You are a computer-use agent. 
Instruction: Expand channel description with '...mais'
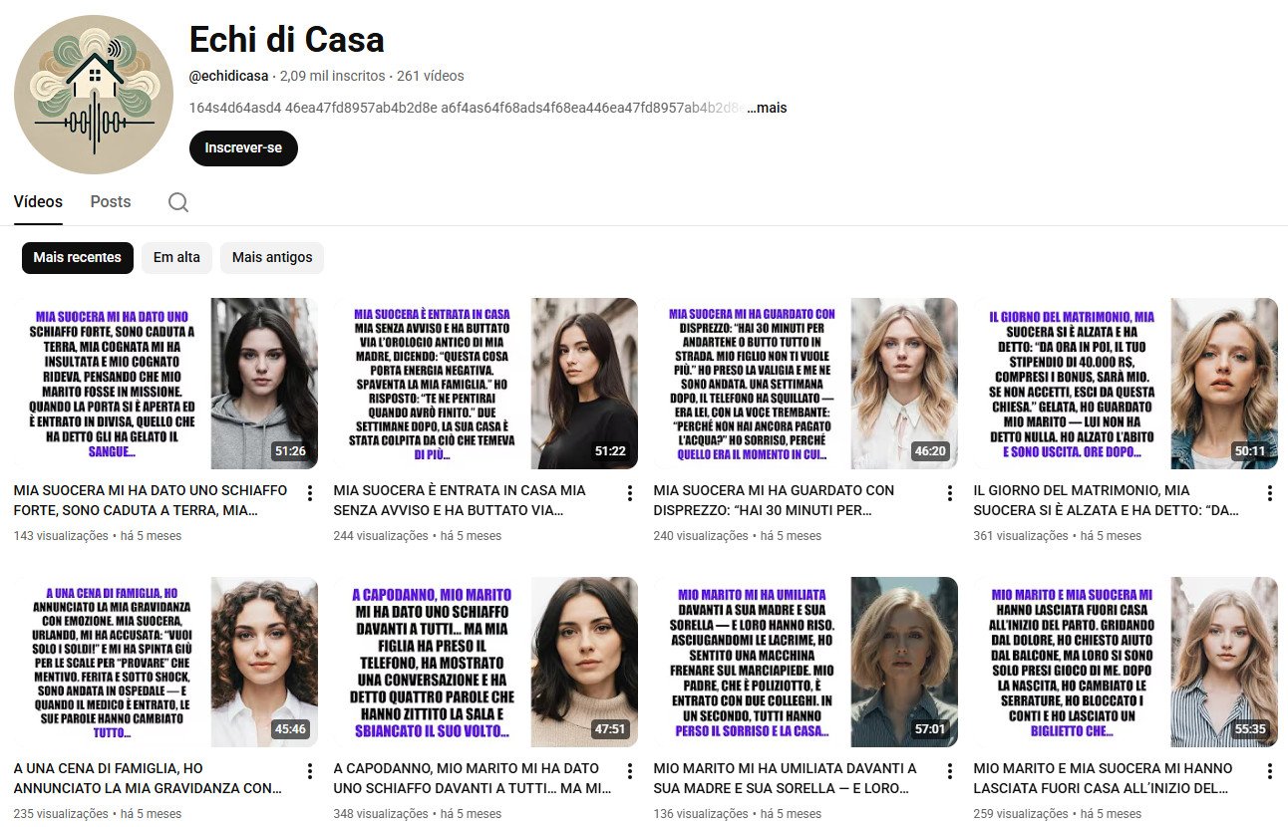tap(766, 108)
